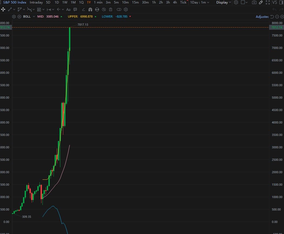Image resolution: width=284 pixels, height=234 pixels.
Task: Click the Adjusted price link
Action: coord(262,17)
